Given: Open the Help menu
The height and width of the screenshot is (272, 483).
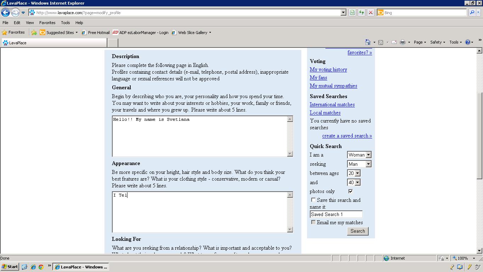Looking at the screenshot, I should point(79,23).
